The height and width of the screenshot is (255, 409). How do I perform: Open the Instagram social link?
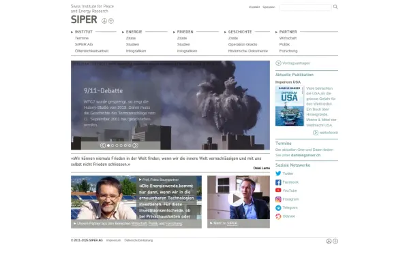[x=287, y=199]
